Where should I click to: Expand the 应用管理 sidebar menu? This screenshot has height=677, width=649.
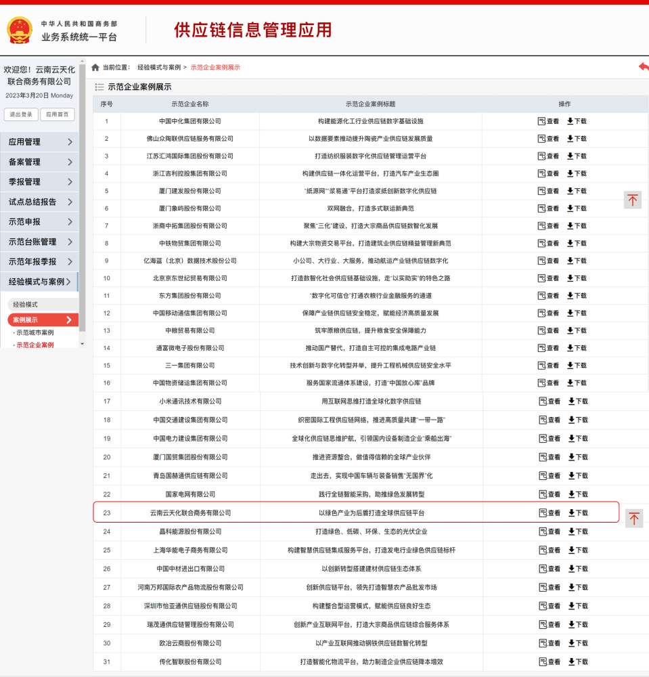click(39, 142)
